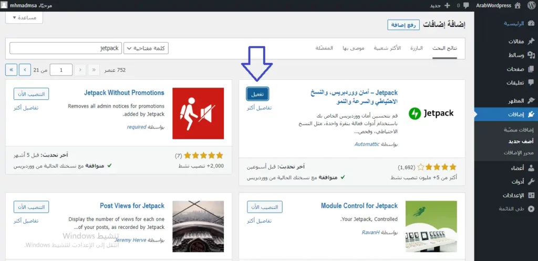Click the Comments (تعليقات) bubble icon in sidebar
This screenshot has height=261, width=538.
point(531,83)
